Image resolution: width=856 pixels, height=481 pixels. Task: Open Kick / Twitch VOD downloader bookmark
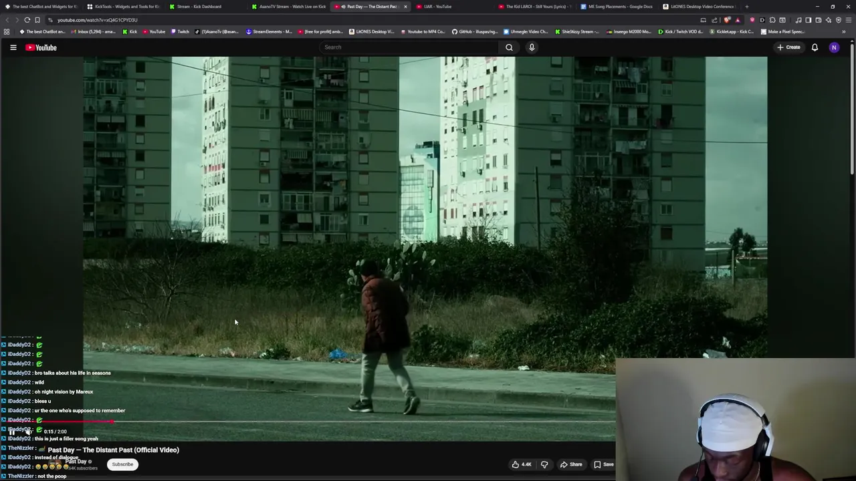click(680, 31)
